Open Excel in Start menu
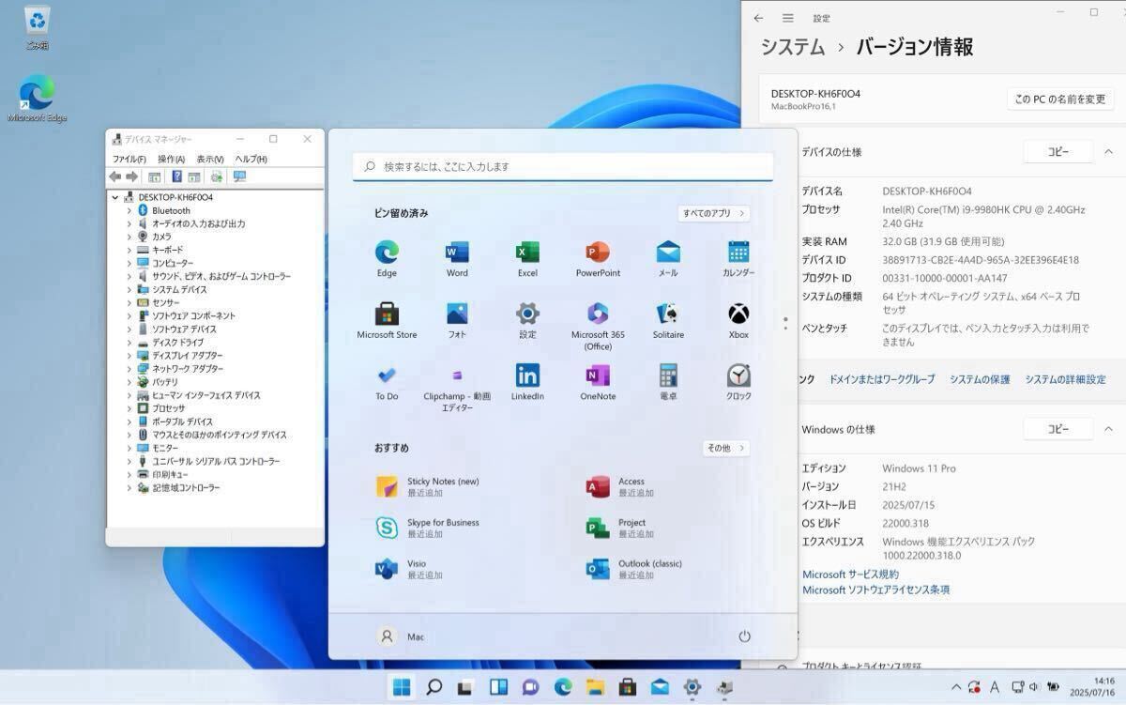Viewport: 1126px width, 705px height. pyautogui.click(x=527, y=259)
